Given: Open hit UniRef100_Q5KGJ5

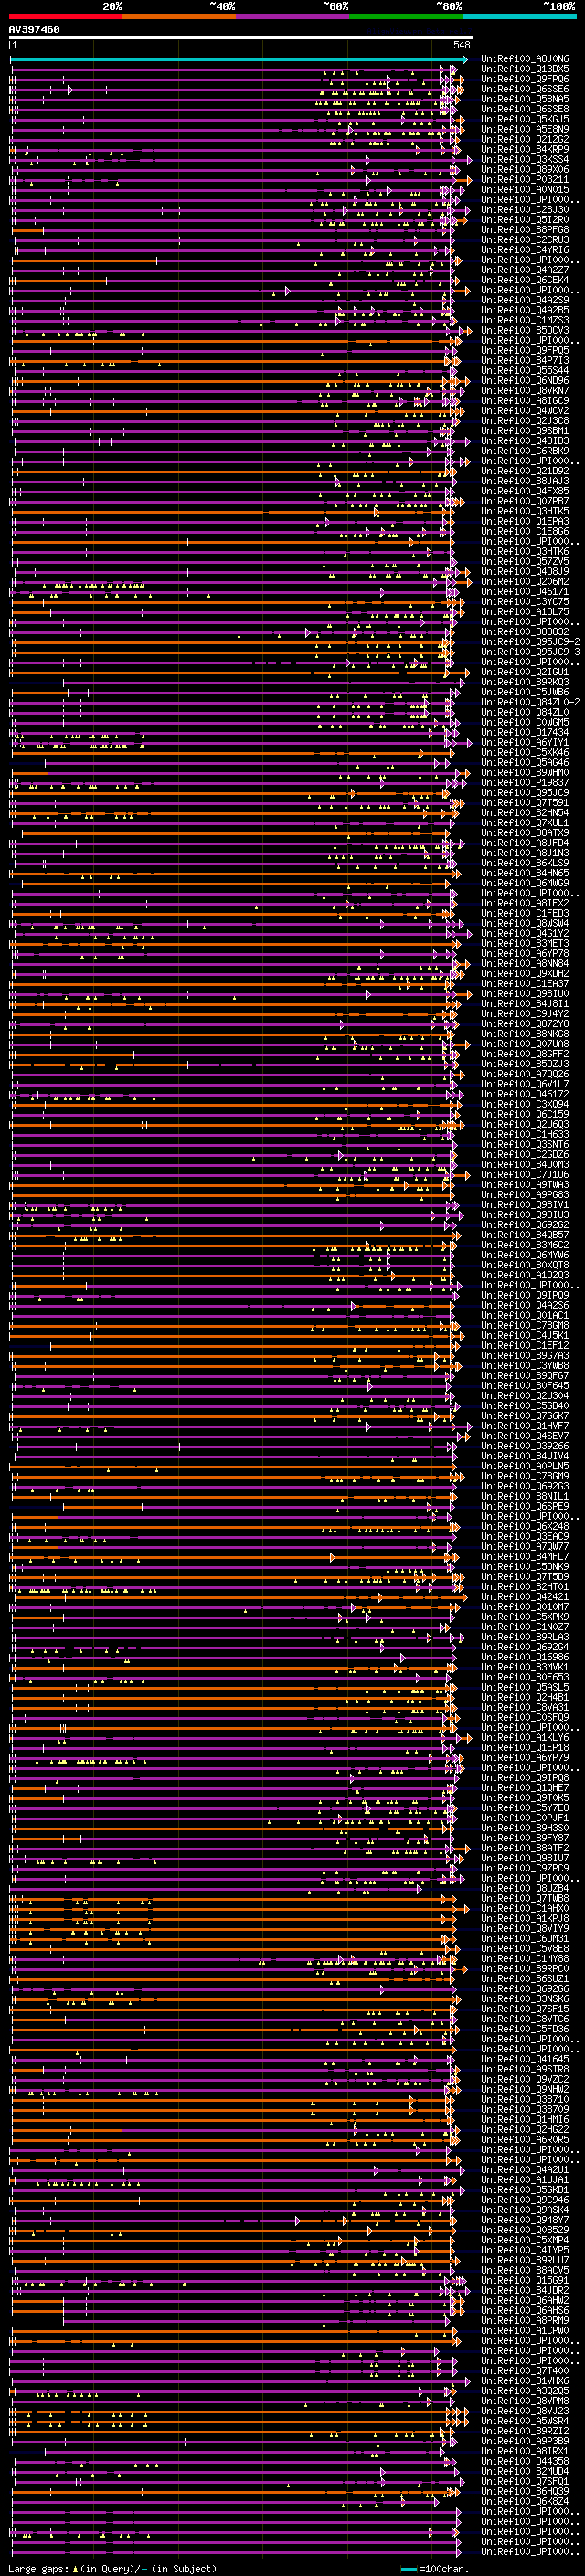Looking at the screenshot, I should (x=525, y=119).
